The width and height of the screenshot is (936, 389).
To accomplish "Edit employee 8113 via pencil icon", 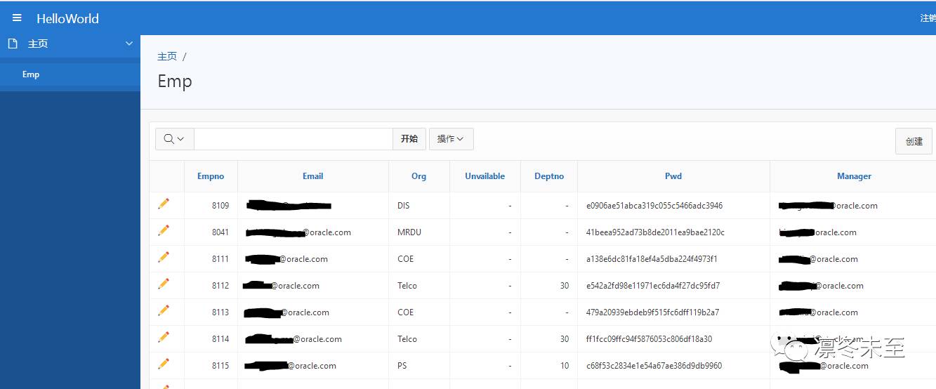I will coord(164,310).
